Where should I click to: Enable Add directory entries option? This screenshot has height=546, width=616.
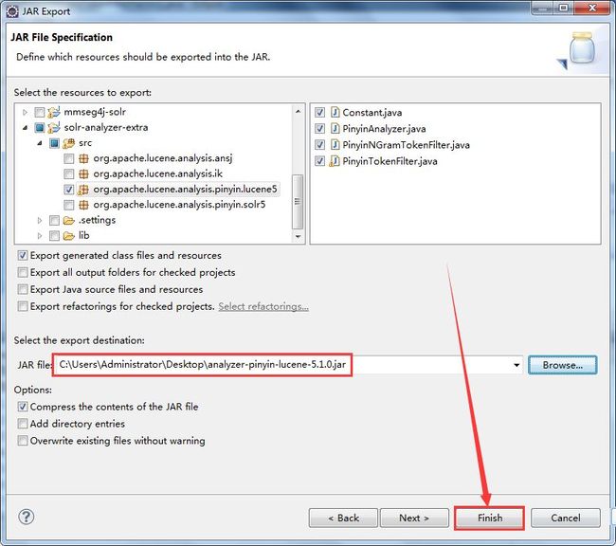click(x=23, y=424)
